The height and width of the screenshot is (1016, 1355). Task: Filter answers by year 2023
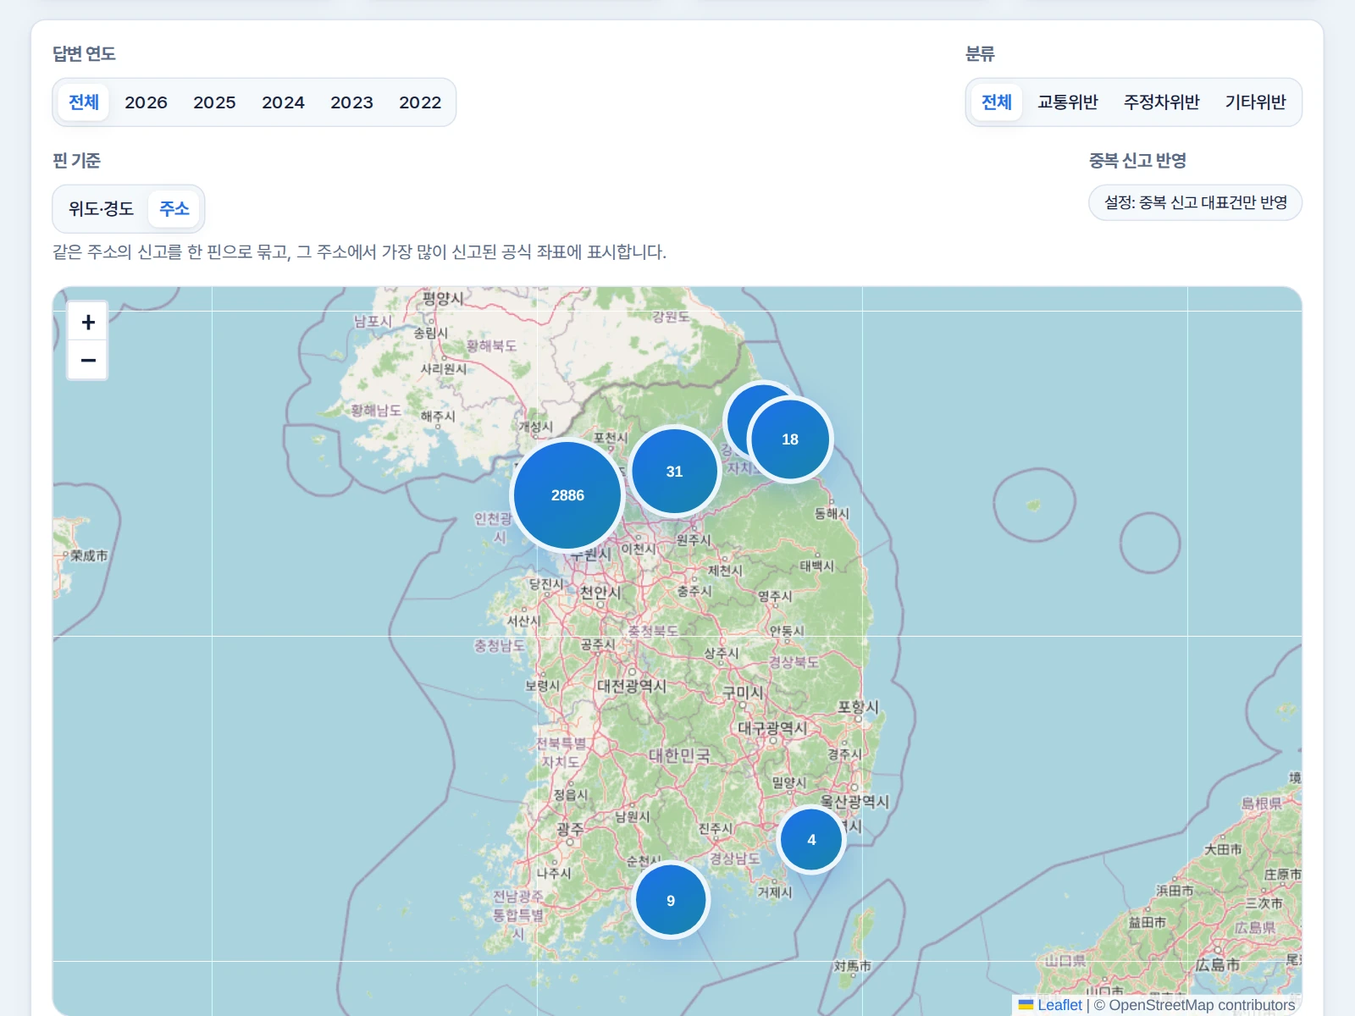[351, 102]
